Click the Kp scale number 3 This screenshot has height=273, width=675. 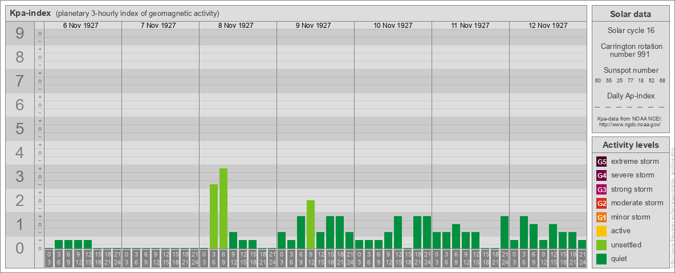(x=20, y=176)
